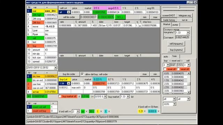This screenshot has width=223, height=125.
Task: Open the buy market 1.33 lot dropdown
Action: click(x=128, y=97)
